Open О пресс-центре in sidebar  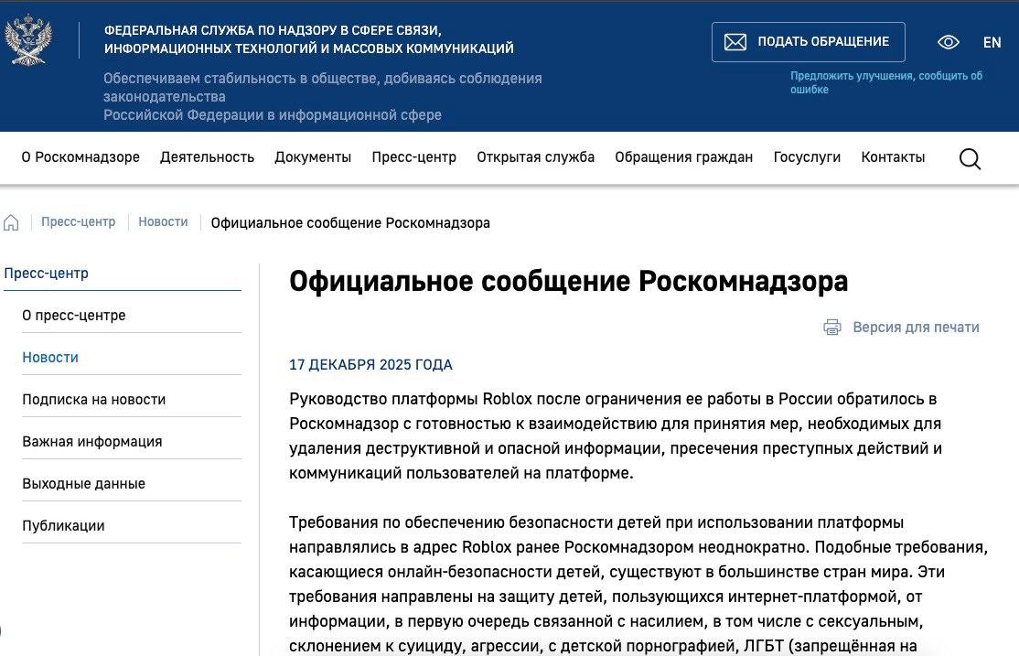pyautogui.click(x=74, y=316)
